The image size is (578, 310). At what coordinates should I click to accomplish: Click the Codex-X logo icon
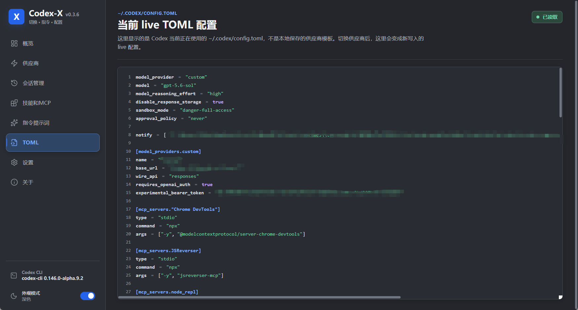point(17,17)
